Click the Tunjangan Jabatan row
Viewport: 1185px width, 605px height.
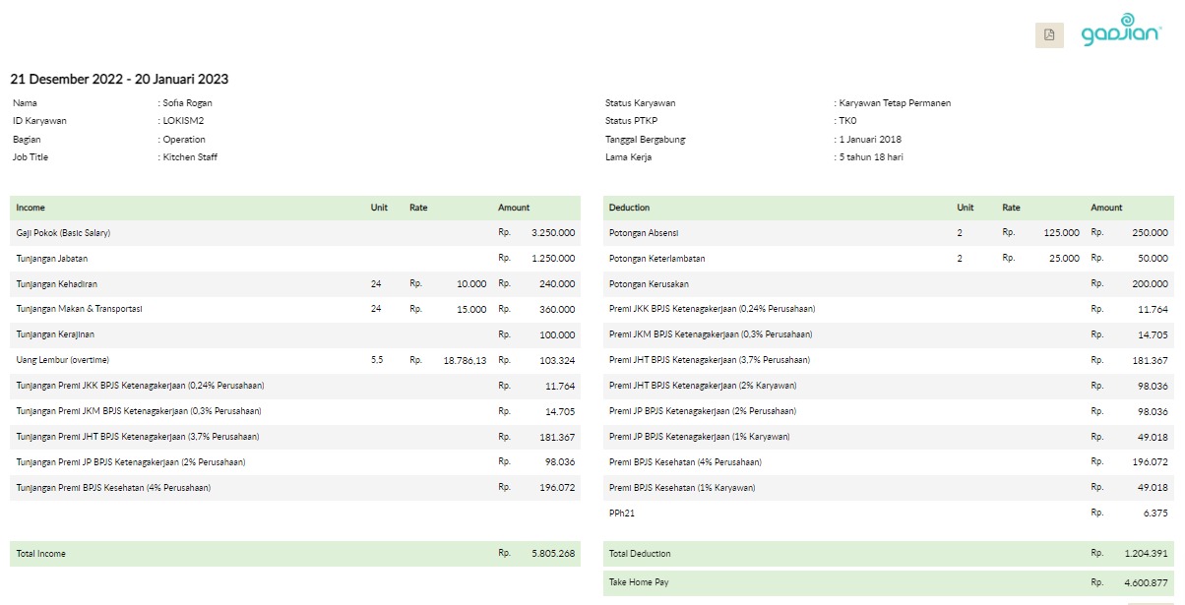coord(294,259)
